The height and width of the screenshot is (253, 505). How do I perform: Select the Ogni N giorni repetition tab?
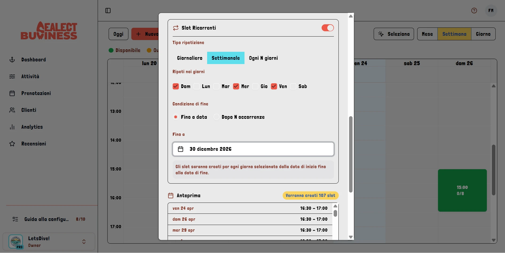coord(263,58)
